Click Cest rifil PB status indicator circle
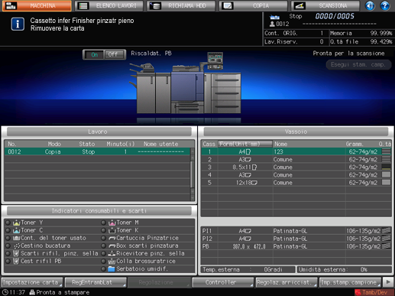This screenshot has height=296, width=395. pyautogui.click(x=8, y=261)
